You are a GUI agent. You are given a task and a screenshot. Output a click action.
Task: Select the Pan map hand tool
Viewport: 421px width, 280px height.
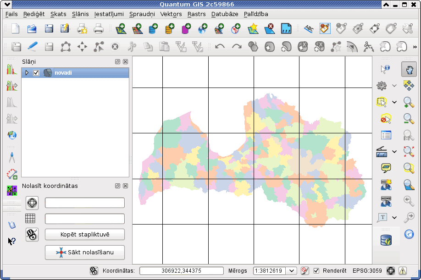pos(409,69)
